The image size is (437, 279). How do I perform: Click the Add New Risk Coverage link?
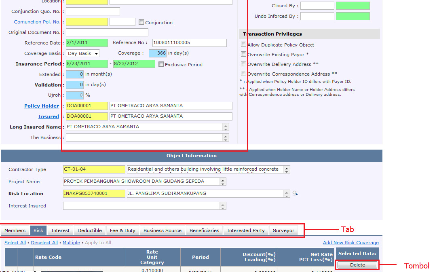click(x=350, y=243)
